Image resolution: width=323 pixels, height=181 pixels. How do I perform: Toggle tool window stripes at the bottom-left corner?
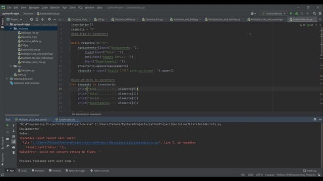coord(3,175)
